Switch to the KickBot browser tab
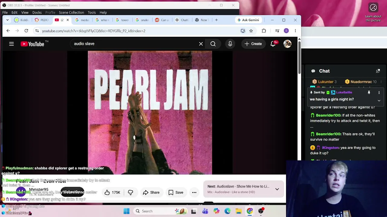Image resolution: width=387 pixels, height=217 pixels. [x=21, y=20]
